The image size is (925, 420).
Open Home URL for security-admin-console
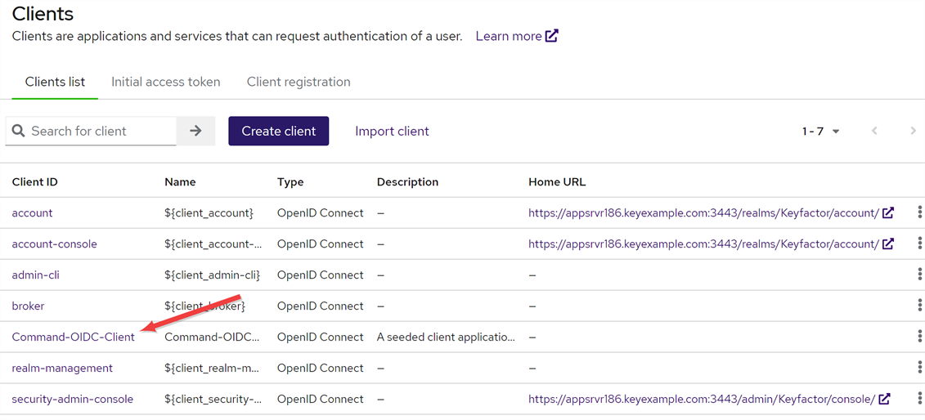(x=702, y=399)
